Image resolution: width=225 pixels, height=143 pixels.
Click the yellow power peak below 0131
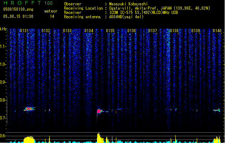pyautogui.click(x=29, y=139)
